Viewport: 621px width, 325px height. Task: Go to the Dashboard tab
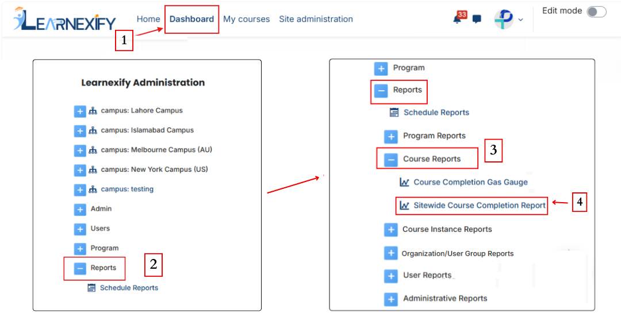(x=191, y=19)
